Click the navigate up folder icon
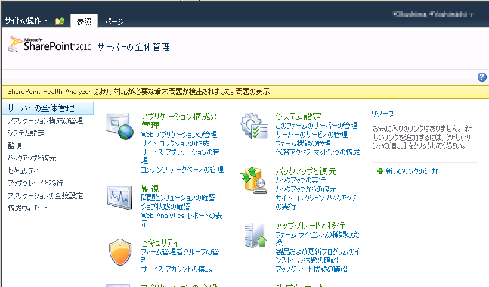Screen dimensions: 489x287 [x=60, y=21]
